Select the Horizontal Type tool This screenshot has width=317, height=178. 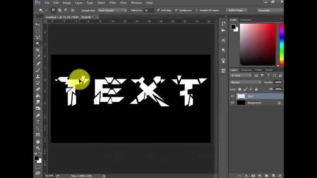[x=38, y=122]
